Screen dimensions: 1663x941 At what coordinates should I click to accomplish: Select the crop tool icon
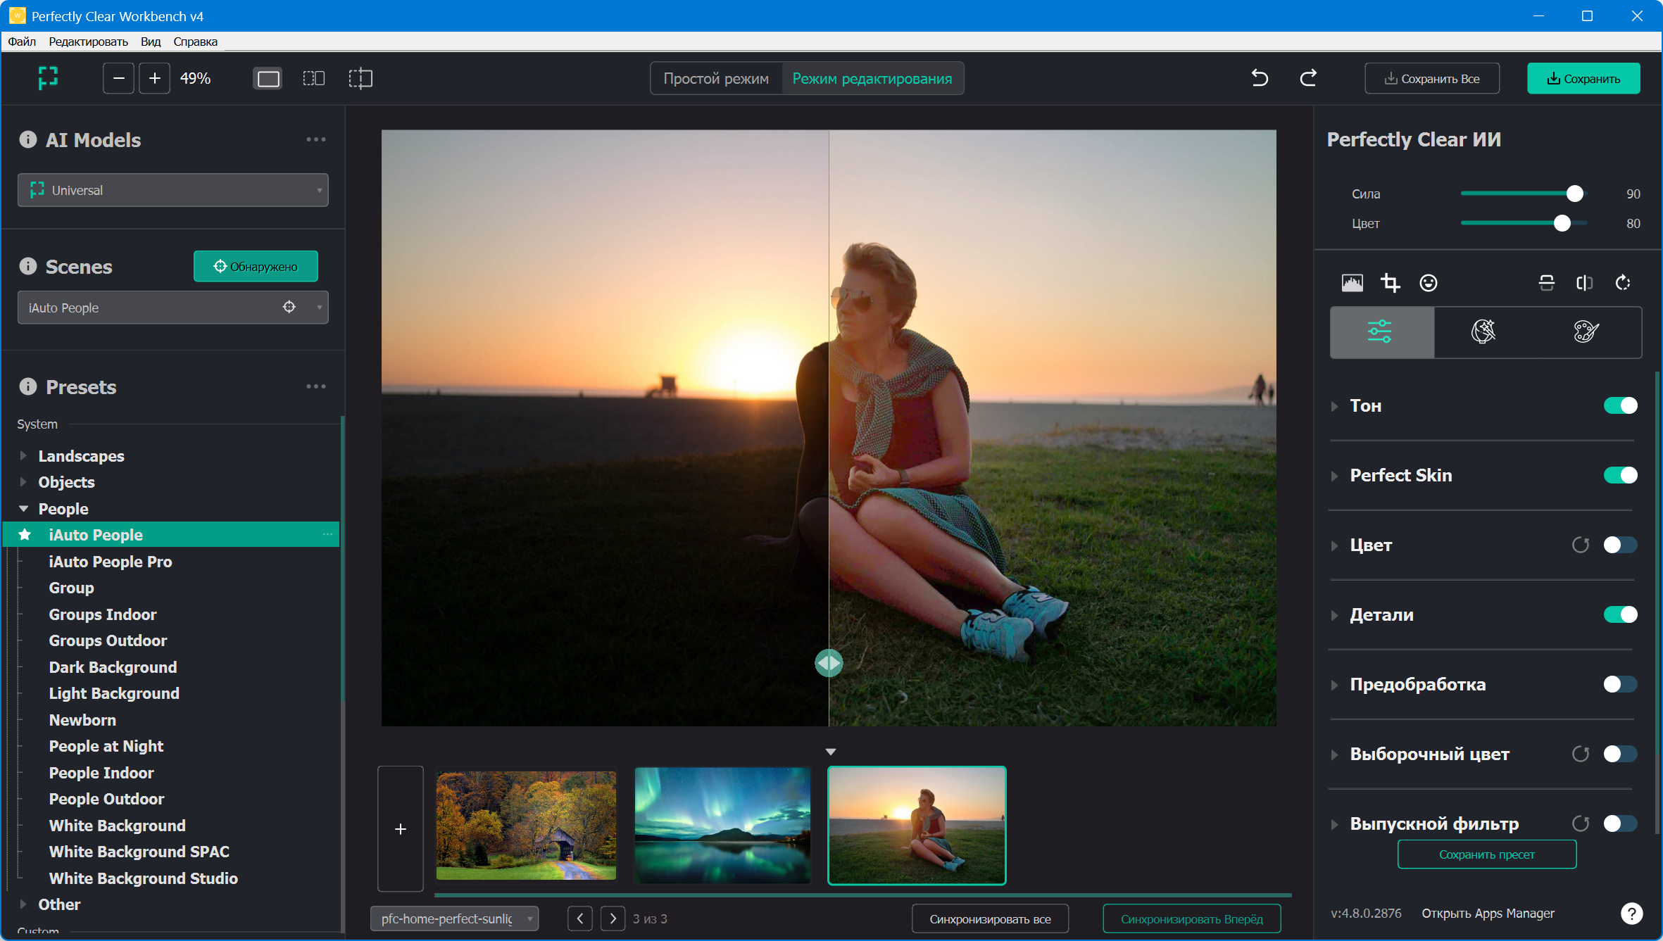(x=1390, y=283)
